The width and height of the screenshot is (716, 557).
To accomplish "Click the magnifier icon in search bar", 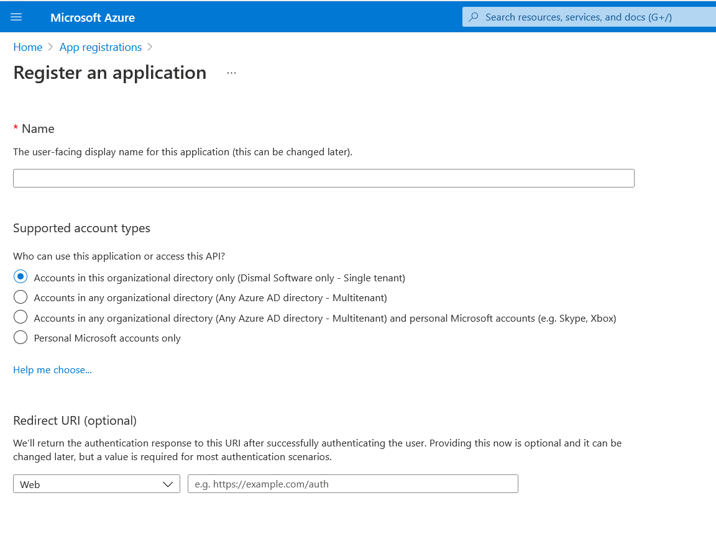I will tap(474, 17).
